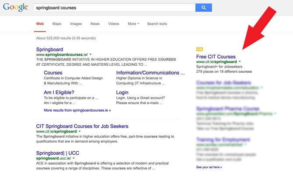Click the blue search magnifier button
Viewport: 293px width, 177px height.
coord(204,8)
